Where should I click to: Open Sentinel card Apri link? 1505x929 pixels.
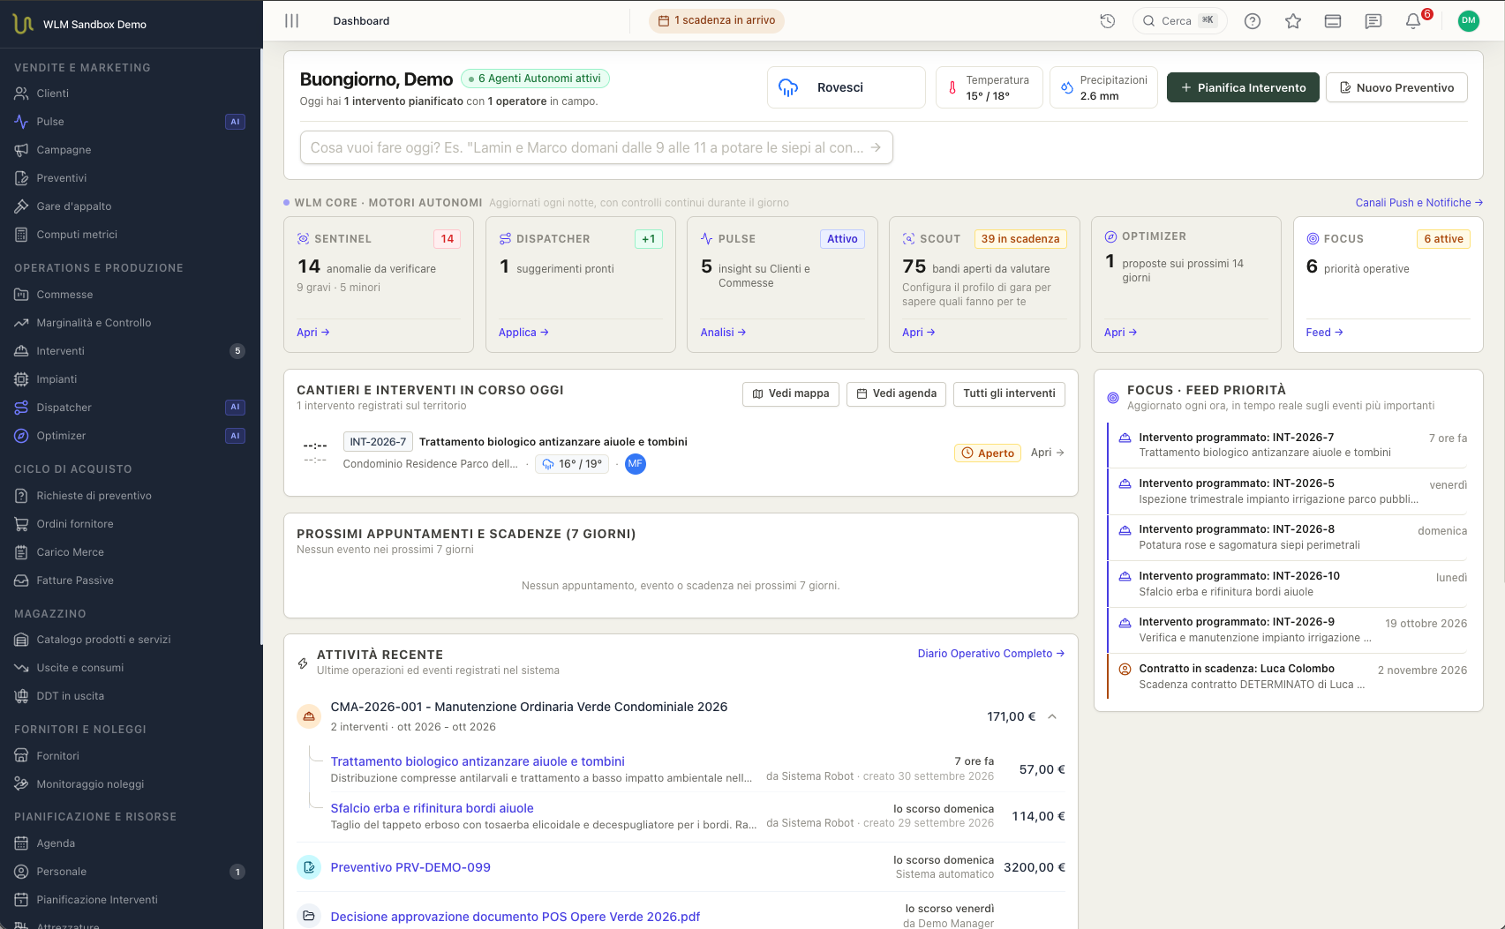tap(313, 333)
